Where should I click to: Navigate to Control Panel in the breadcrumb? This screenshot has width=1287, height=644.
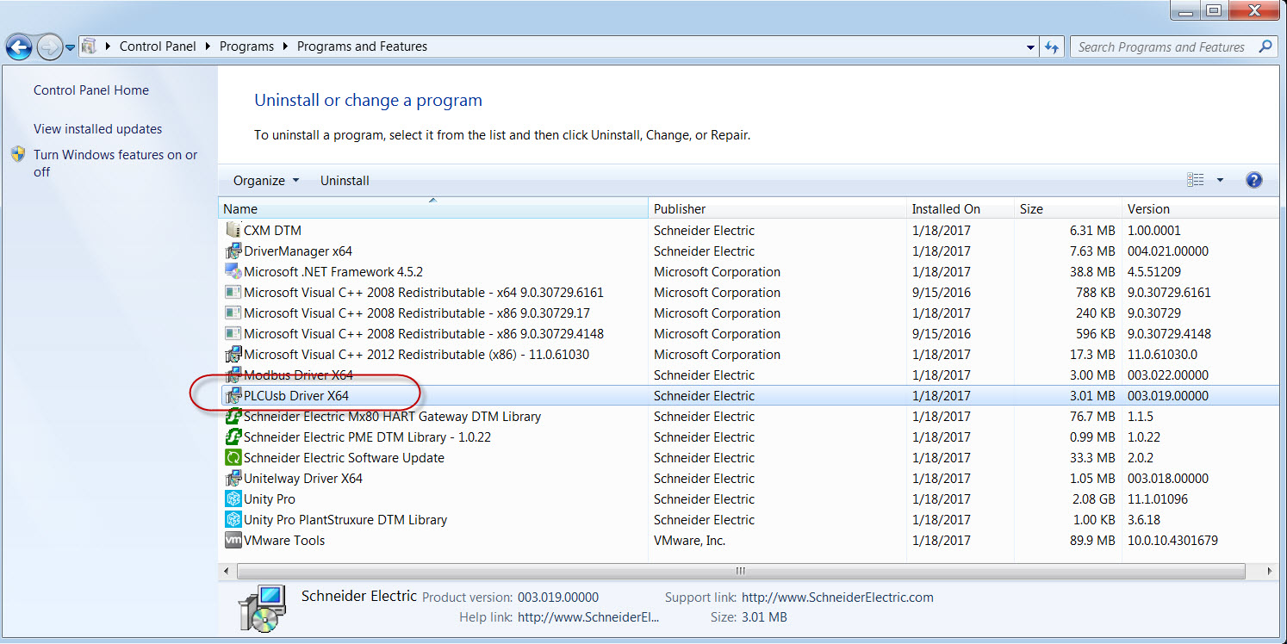(158, 46)
